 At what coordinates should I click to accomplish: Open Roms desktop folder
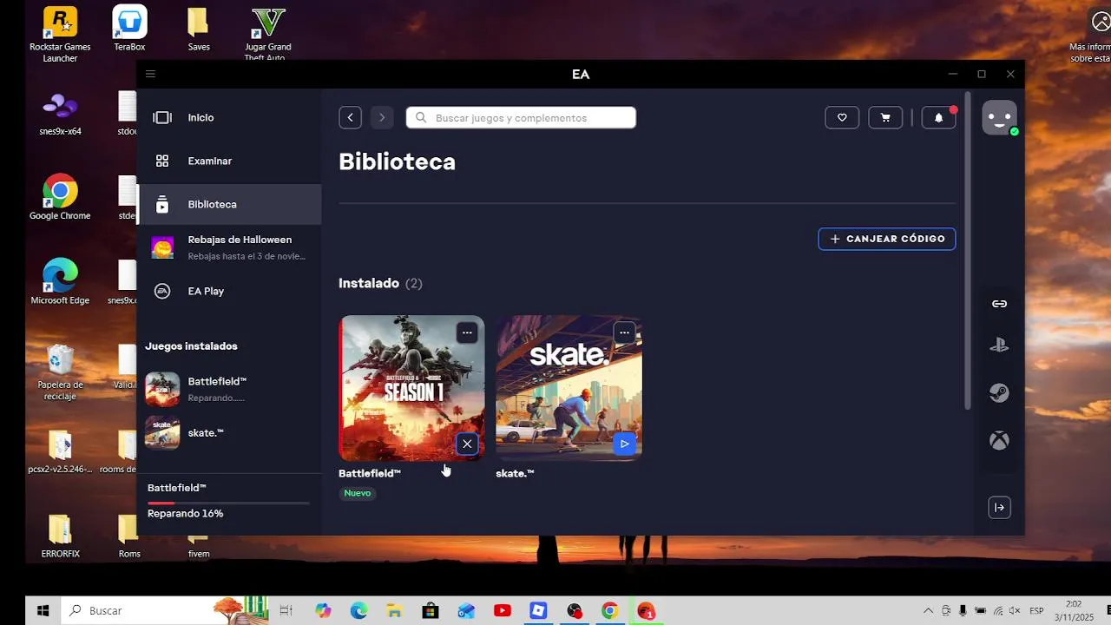(129, 536)
